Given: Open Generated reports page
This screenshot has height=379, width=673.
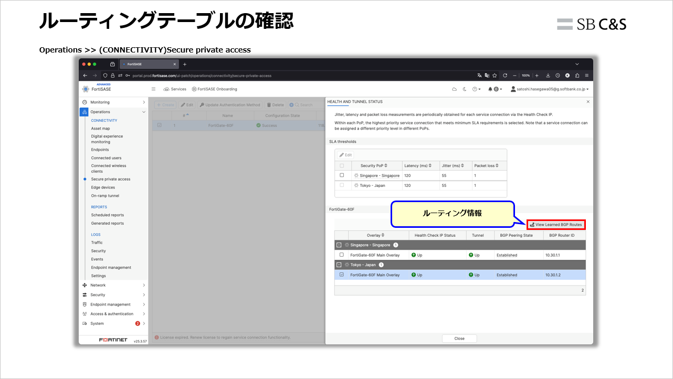Looking at the screenshot, I should click(x=108, y=224).
